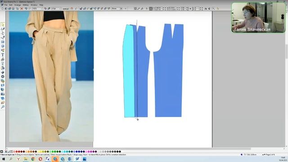Select the Selector arrow tool
Screen dimensions: 288x162
(x=3, y=25)
